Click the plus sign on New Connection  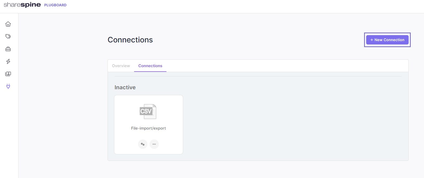point(372,40)
